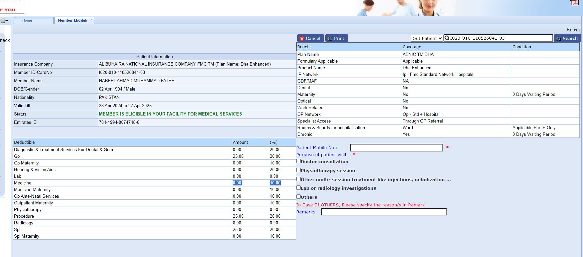This screenshot has height=257, width=583.
Task: Enable the Physiotherapy session checkbox
Action: (299, 170)
